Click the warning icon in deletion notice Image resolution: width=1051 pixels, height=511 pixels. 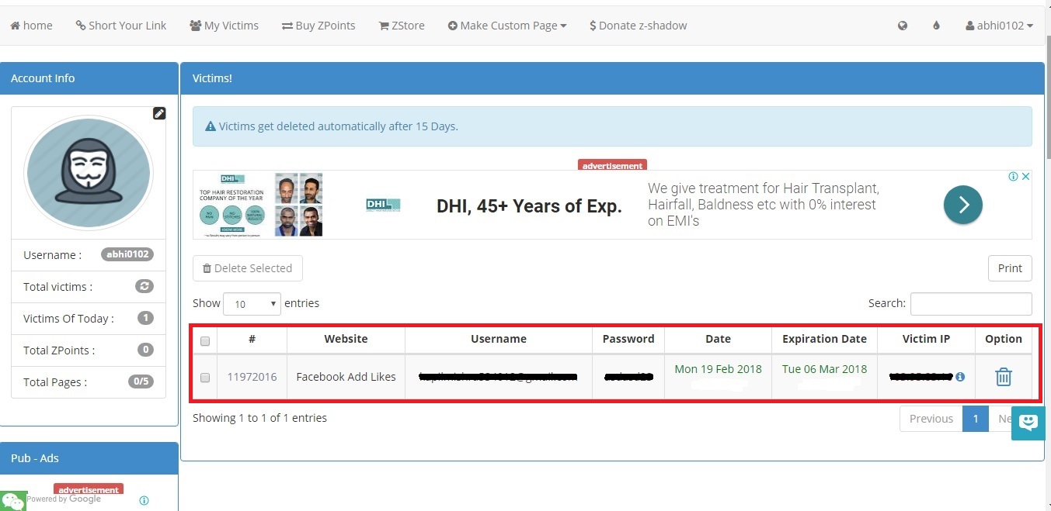tap(210, 126)
